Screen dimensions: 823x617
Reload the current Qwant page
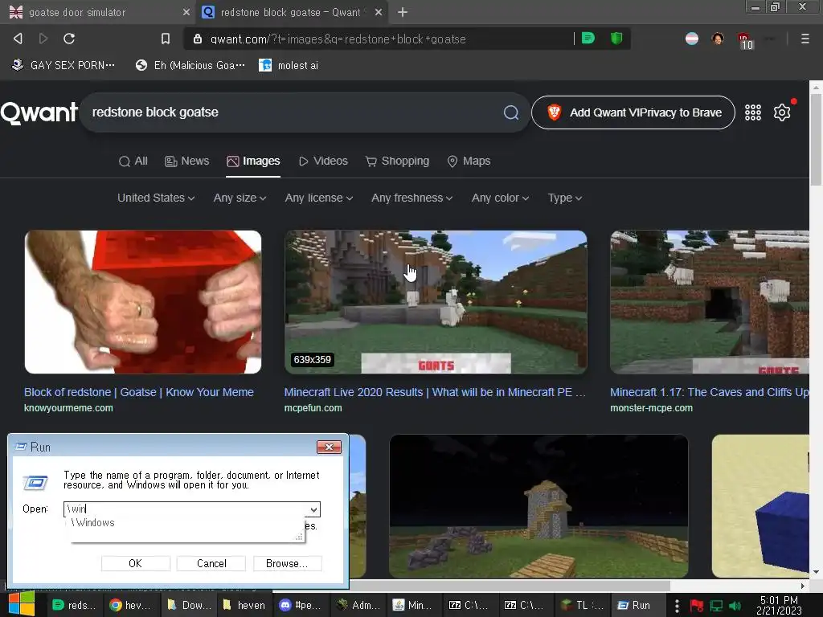click(x=69, y=39)
